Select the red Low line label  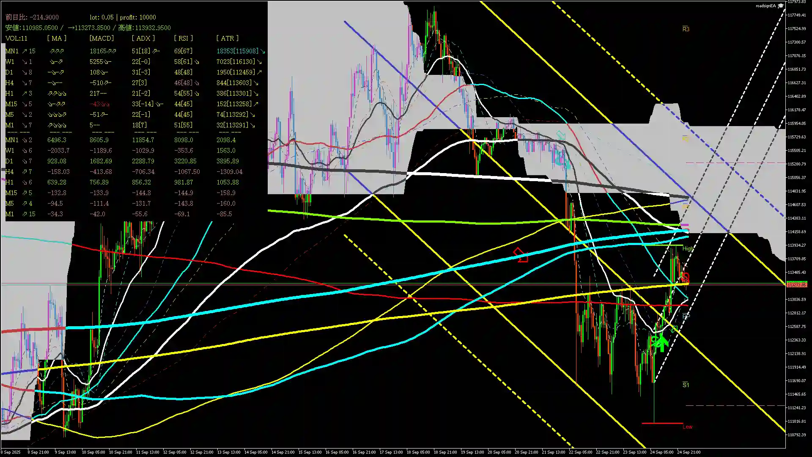click(687, 427)
